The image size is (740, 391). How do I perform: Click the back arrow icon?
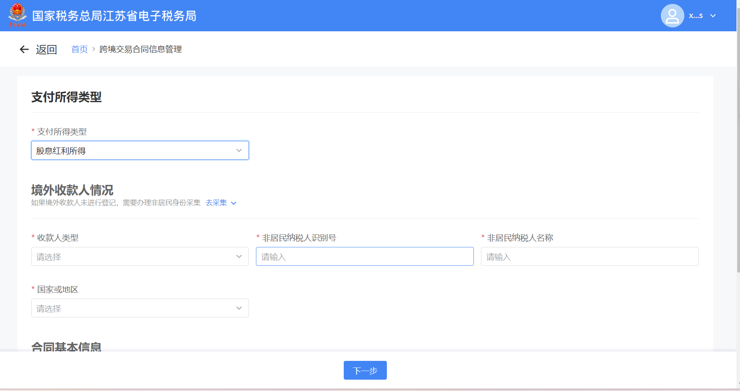[x=24, y=49]
